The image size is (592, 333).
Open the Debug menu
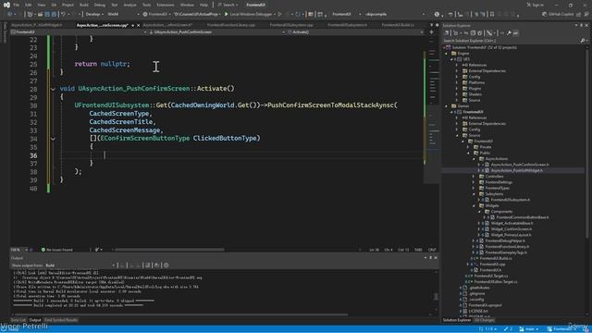tap(100, 5)
